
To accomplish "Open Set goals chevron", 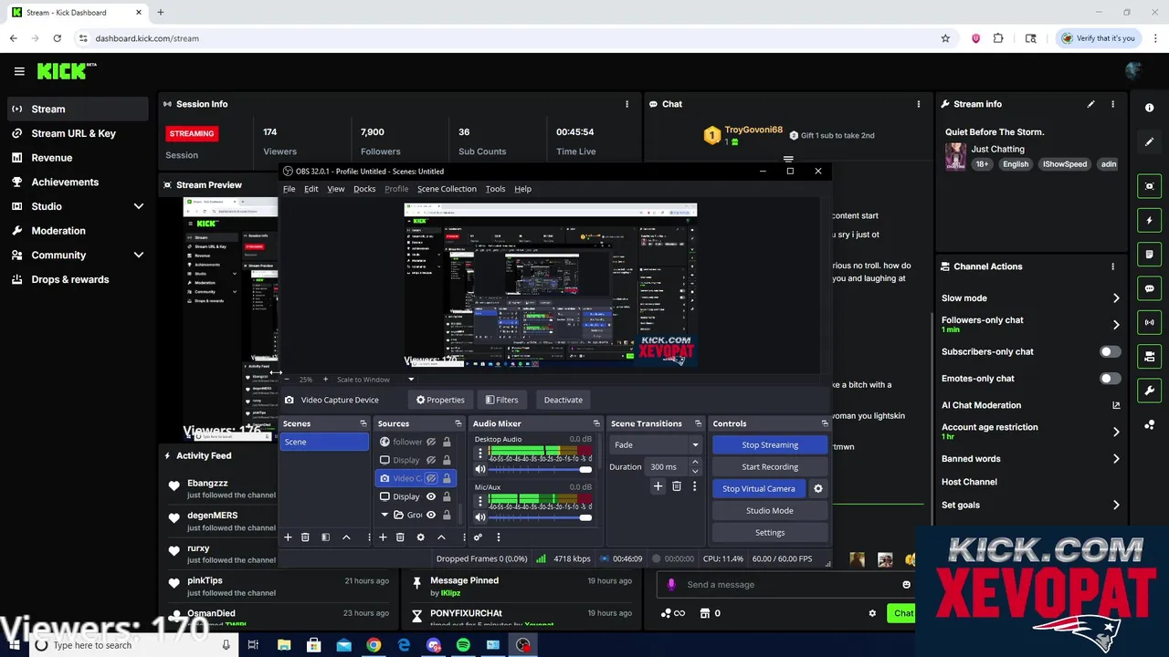I will (1116, 505).
